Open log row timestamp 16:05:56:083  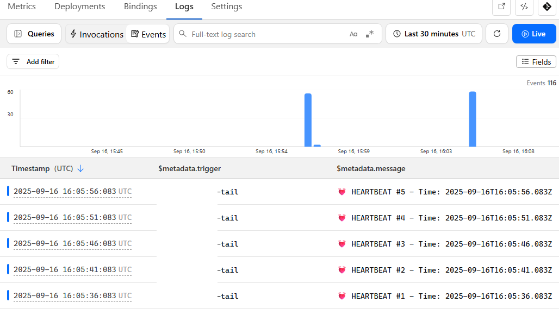coord(72,192)
